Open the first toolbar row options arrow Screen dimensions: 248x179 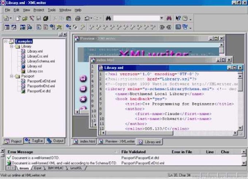pyautogui.click(x=191, y=19)
